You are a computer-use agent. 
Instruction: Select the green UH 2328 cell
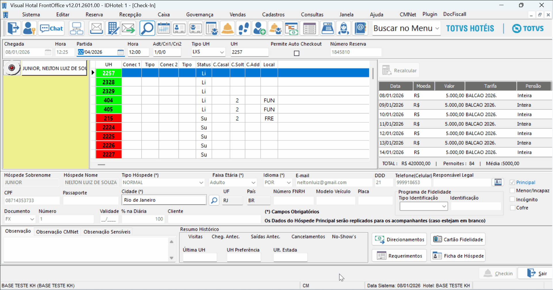pyautogui.click(x=108, y=82)
